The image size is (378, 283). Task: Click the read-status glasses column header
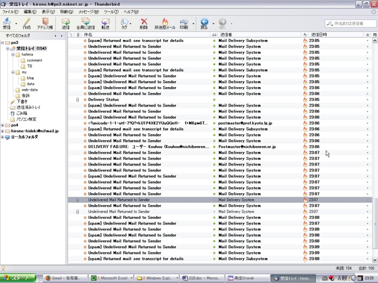click(x=214, y=35)
